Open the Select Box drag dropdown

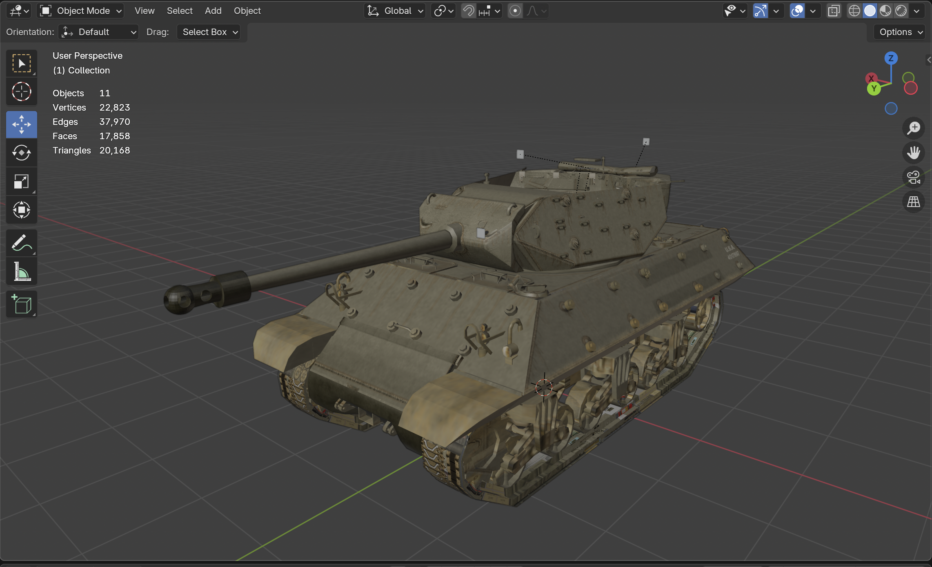click(x=209, y=32)
